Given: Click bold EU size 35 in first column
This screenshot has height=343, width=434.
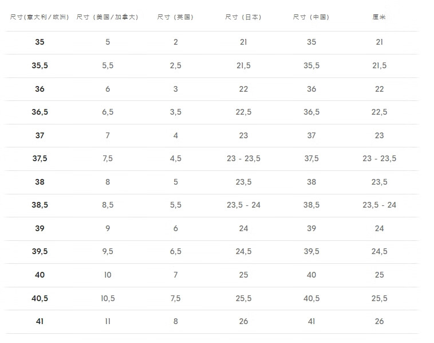Looking at the screenshot, I should [x=40, y=42].
